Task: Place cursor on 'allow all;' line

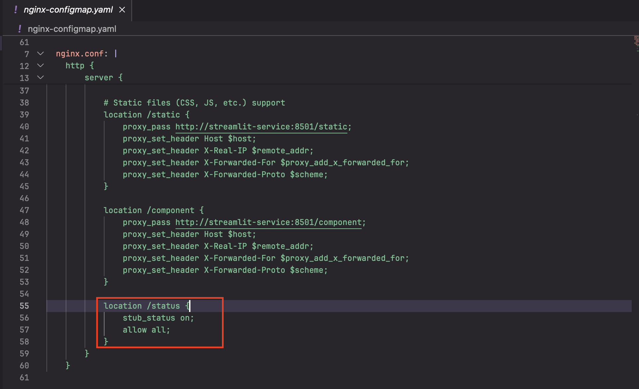Action: click(146, 330)
